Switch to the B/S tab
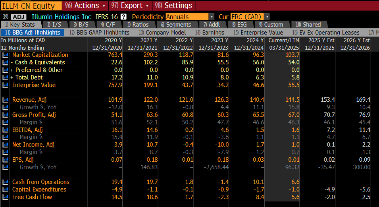This screenshot has width=379, height=207. [x=81, y=25]
